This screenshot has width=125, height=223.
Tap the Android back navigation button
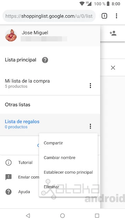pyautogui.click(x=28, y=216)
